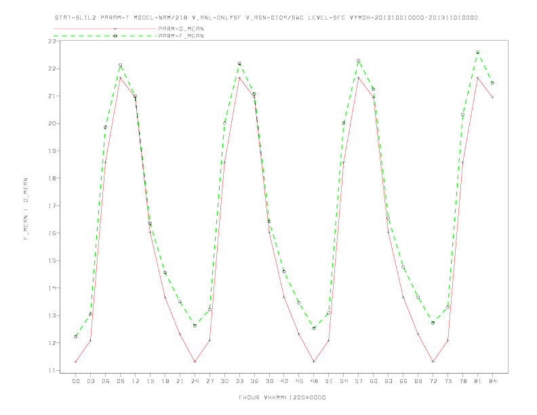The height and width of the screenshot is (415, 537).
Task: Click the O_MEAN plus marker at forecast hour 66
Action: [403, 297]
